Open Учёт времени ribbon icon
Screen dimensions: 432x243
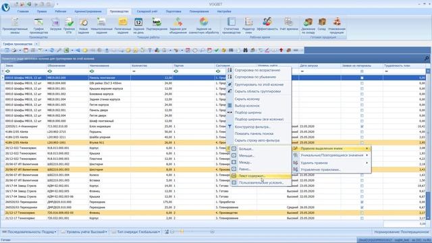(x=289, y=24)
